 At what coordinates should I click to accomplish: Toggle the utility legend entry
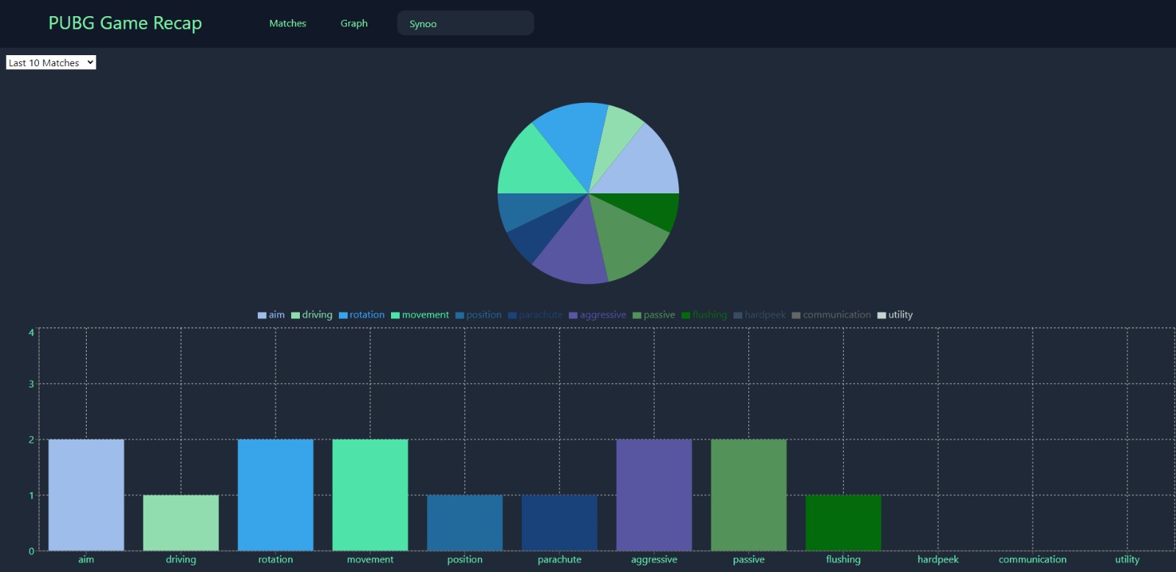click(x=895, y=315)
